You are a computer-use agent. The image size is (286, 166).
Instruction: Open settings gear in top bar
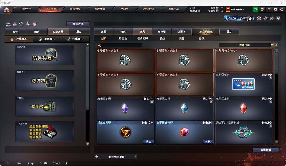pos(275,9)
